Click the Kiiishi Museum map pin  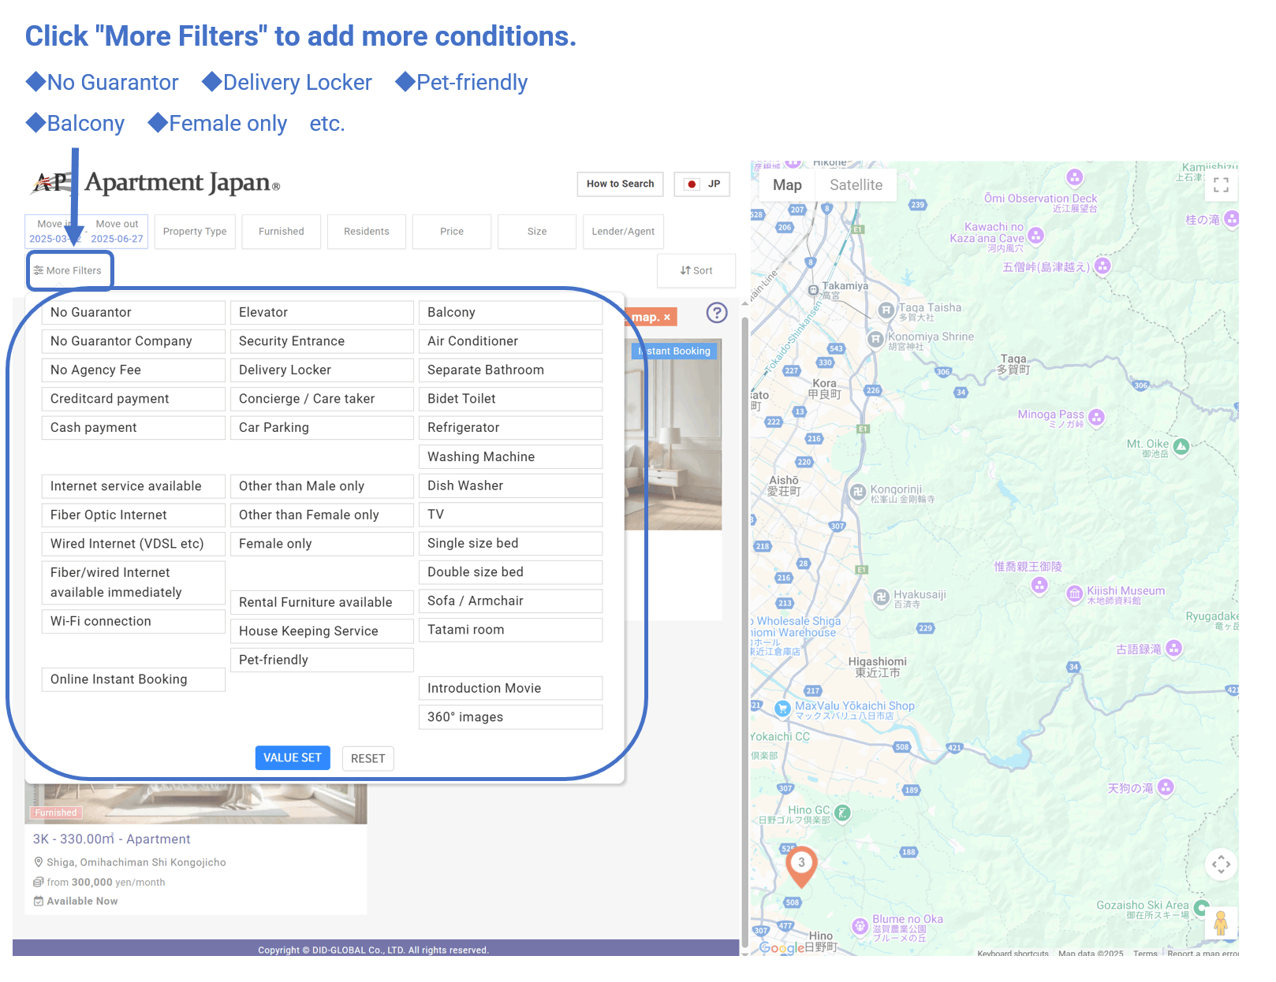coord(1074,593)
